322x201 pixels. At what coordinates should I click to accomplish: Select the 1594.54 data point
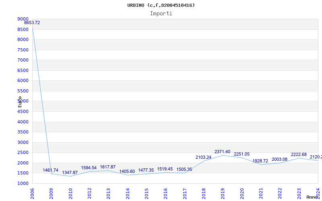[x=89, y=168]
